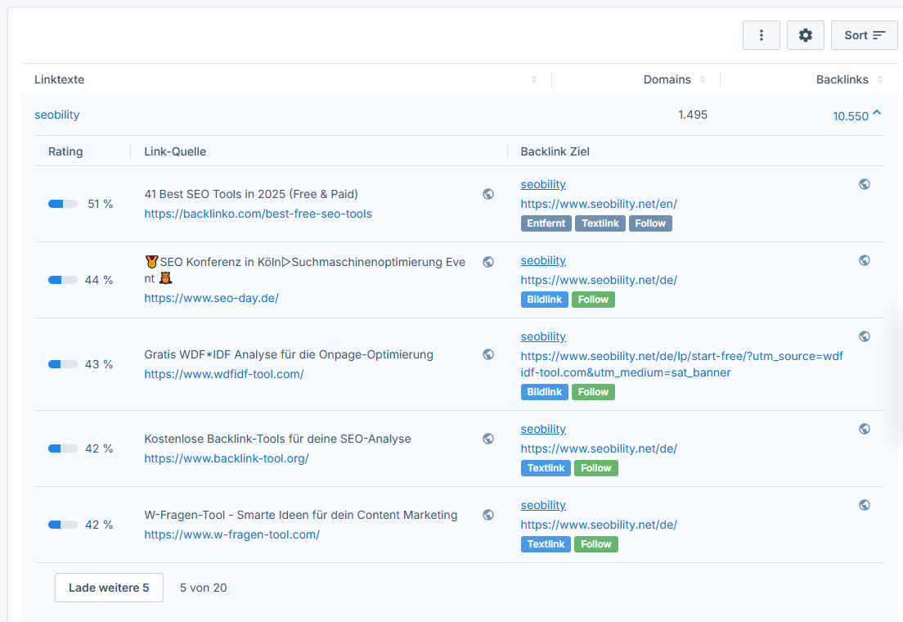Click the Backlink Ziel column header
Image resolution: width=903 pixels, height=622 pixels.
point(555,151)
